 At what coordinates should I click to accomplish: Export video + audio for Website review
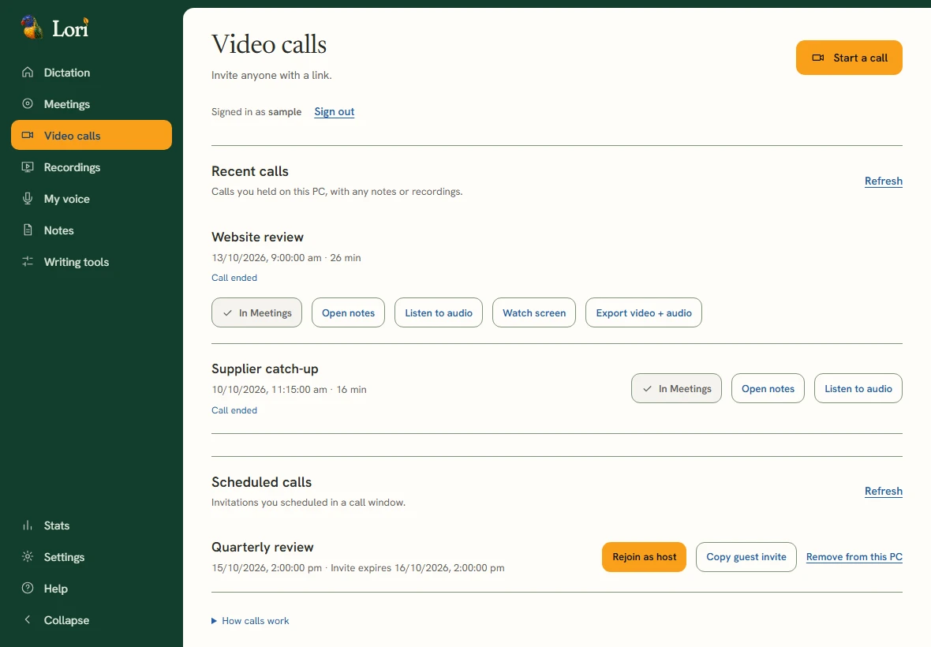[644, 312]
